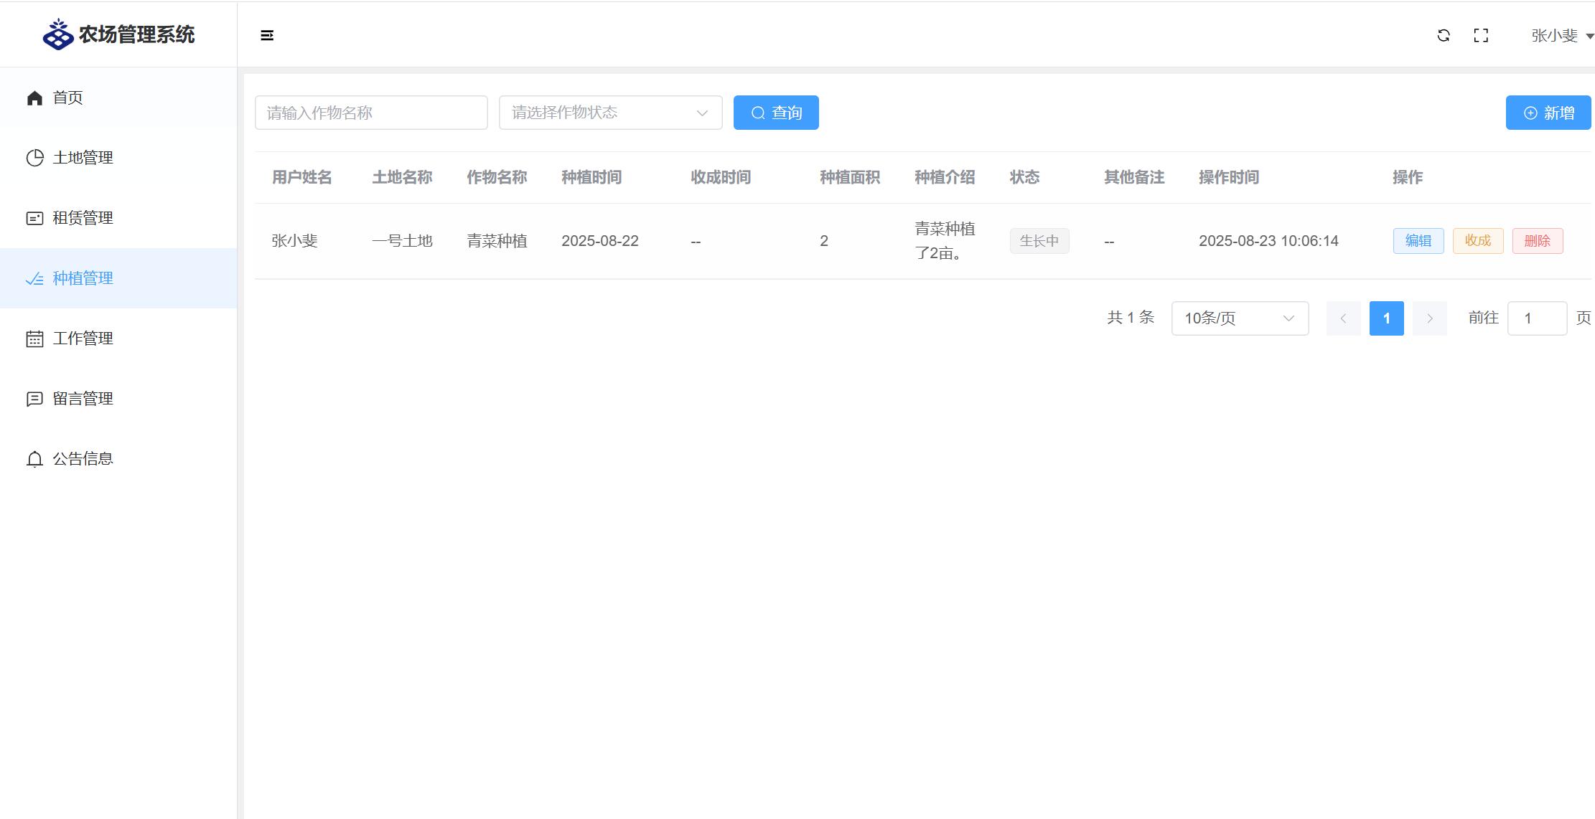Image resolution: width=1595 pixels, height=819 pixels.
Task: Open the 10条/页 page size selector
Action: point(1240,318)
